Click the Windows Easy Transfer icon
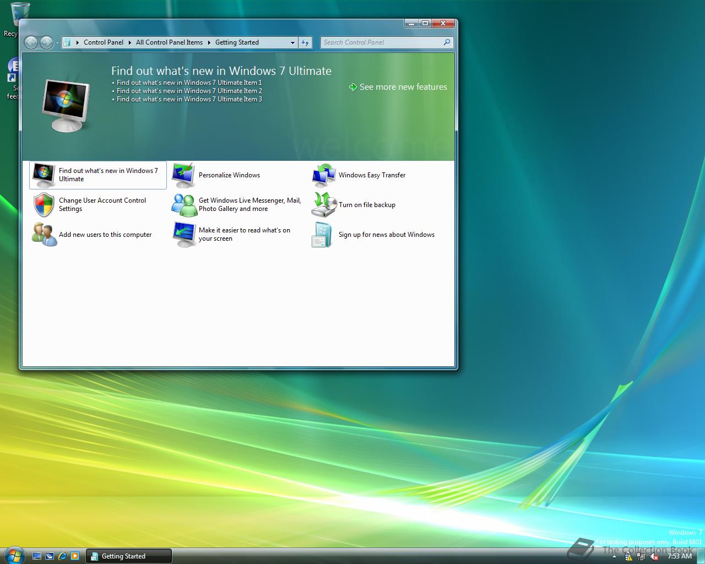Viewport: 705px width, 564px height. coord(323,175)
